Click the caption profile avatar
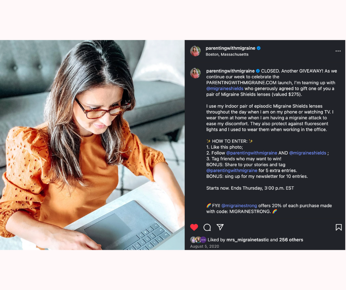Viewport: 346px width, 290px height. point(195,73)
